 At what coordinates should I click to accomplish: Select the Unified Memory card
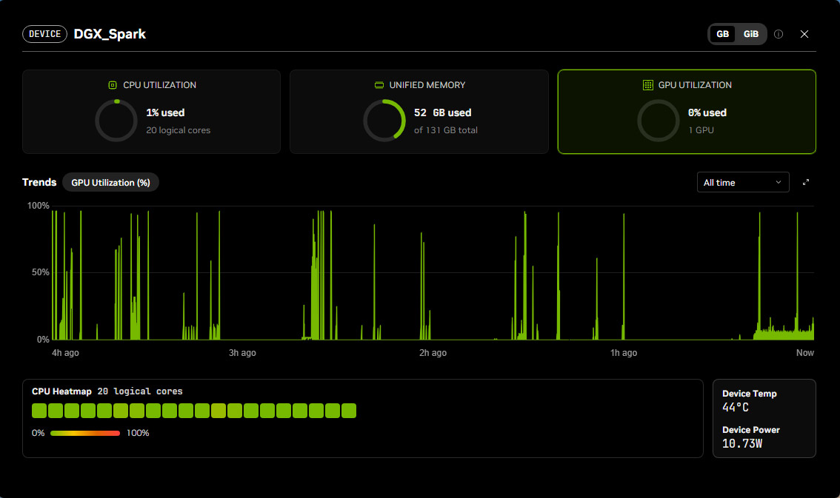(x=419, y=112)
